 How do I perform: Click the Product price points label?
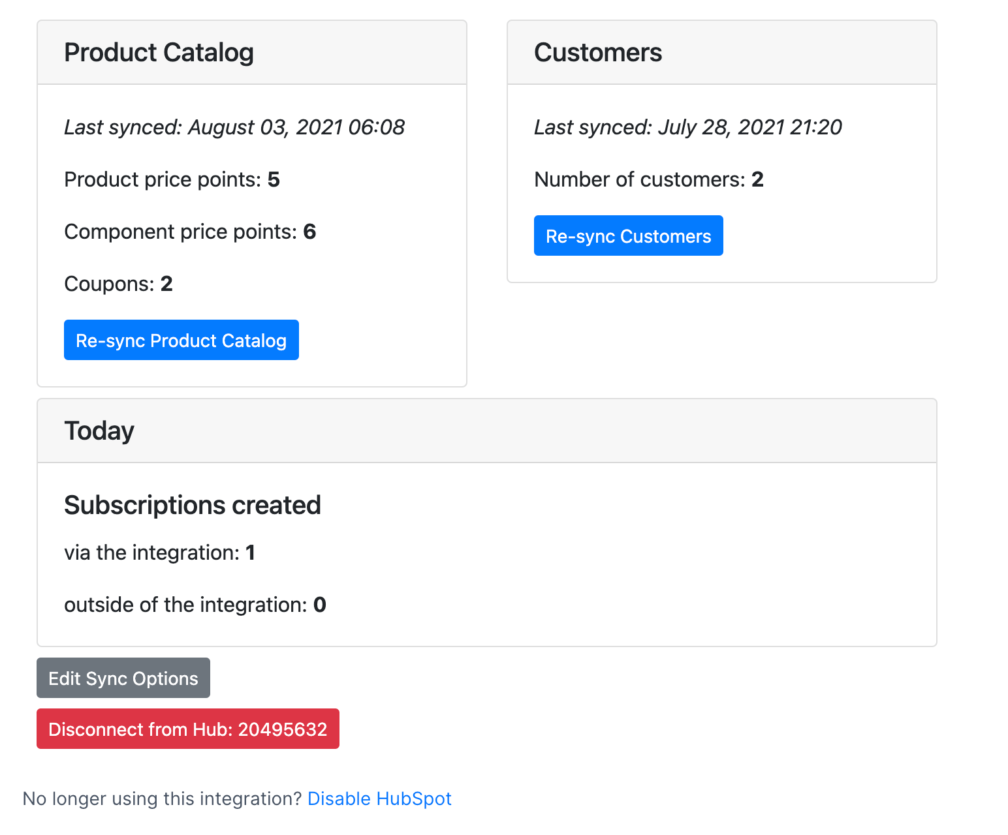[162, 179]
